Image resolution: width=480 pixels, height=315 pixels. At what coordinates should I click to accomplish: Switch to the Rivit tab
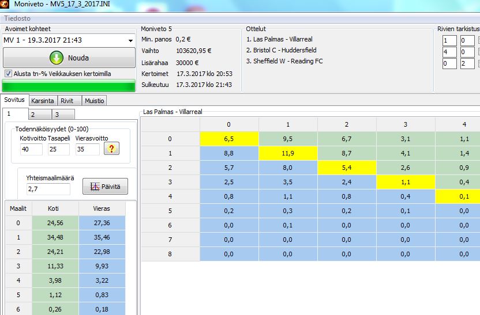pyautogui.click(x=67, y=101)
